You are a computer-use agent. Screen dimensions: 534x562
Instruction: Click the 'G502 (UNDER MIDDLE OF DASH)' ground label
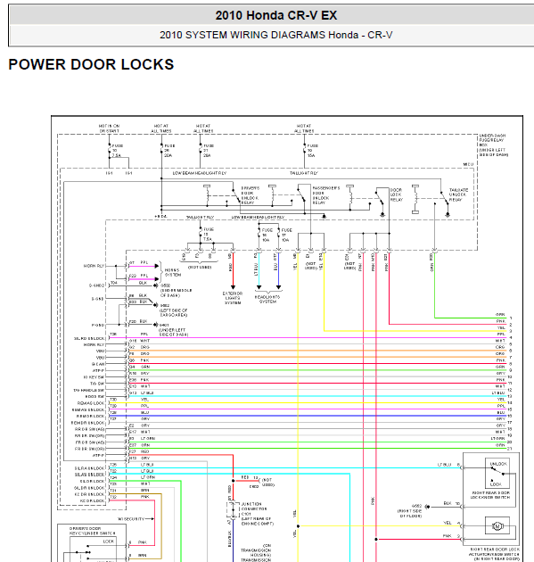176,291
